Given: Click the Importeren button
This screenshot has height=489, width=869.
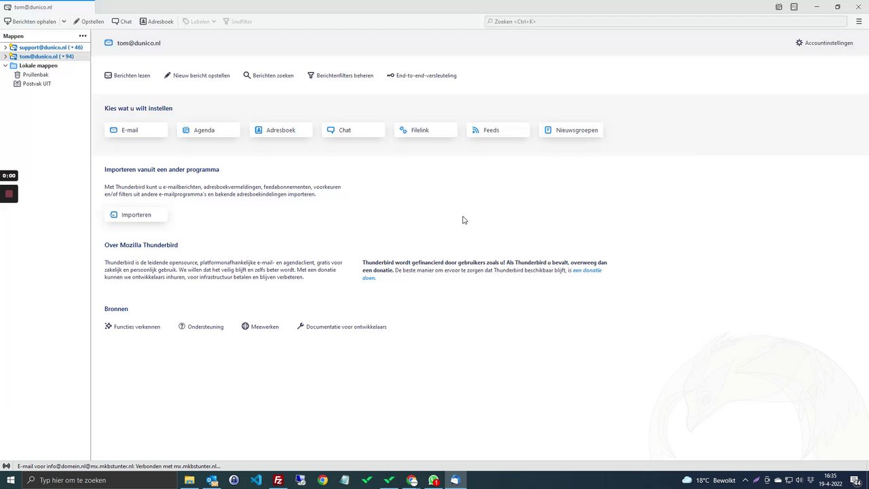Looking at the screenshot, I should [x=136, y=215].
